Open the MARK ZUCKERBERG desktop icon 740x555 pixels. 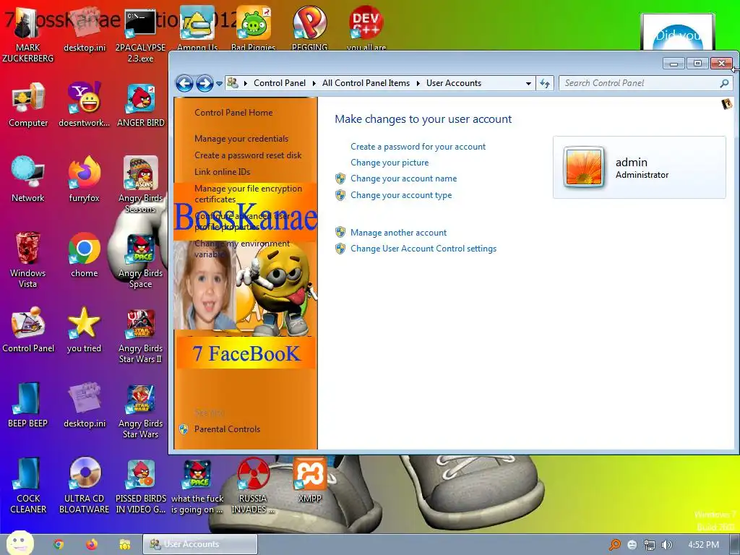[27, 35]
